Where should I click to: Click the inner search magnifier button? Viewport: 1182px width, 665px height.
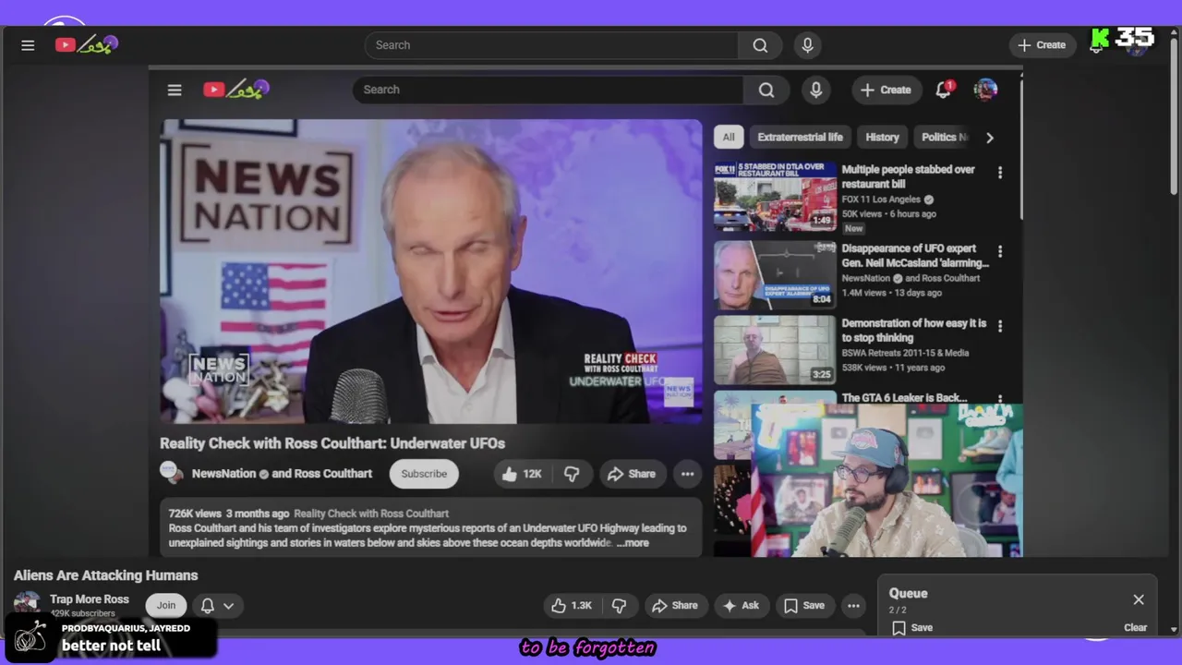click(x=766, y=90)
